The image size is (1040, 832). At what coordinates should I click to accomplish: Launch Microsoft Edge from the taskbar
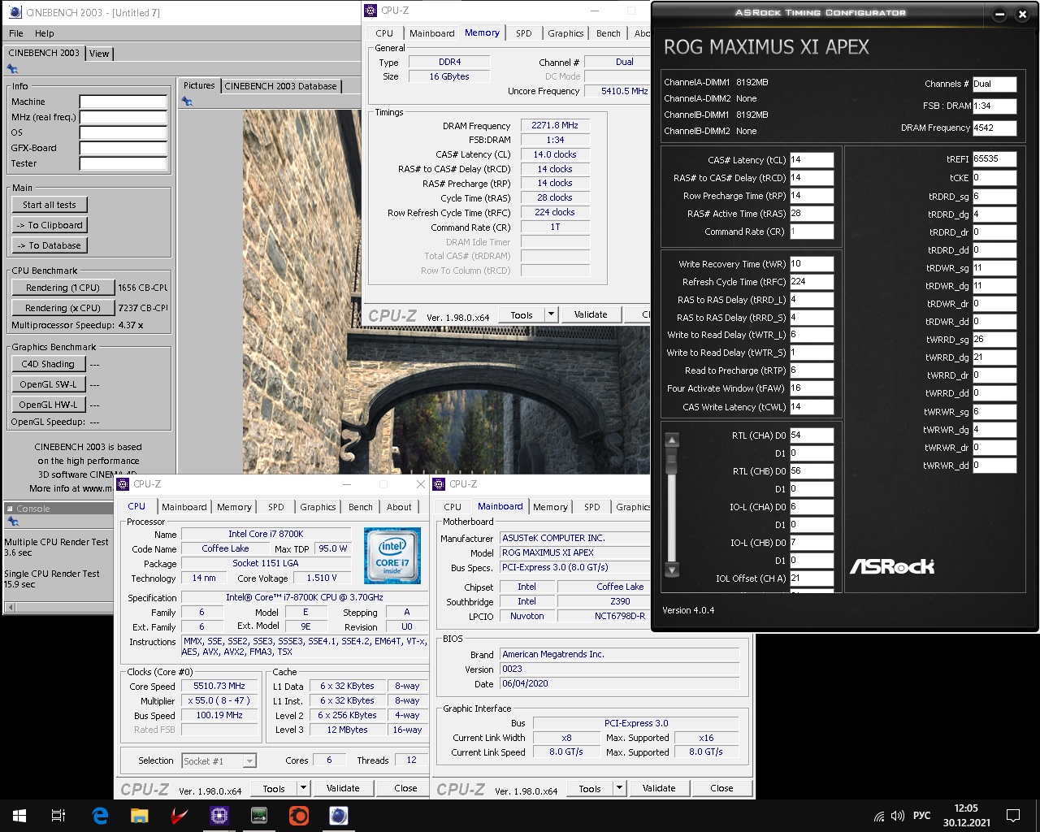[x=100, y=816]
